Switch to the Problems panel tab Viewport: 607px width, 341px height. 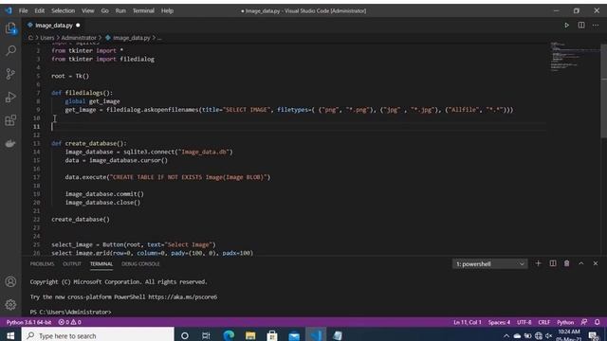point(42,263)
